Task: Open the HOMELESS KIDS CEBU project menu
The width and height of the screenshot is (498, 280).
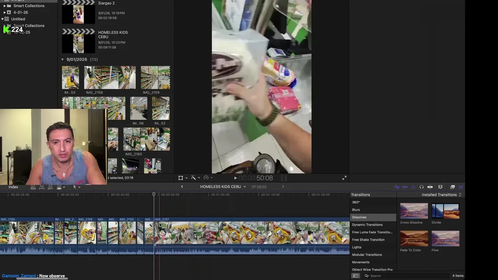Action: click(x=223, y=187)
